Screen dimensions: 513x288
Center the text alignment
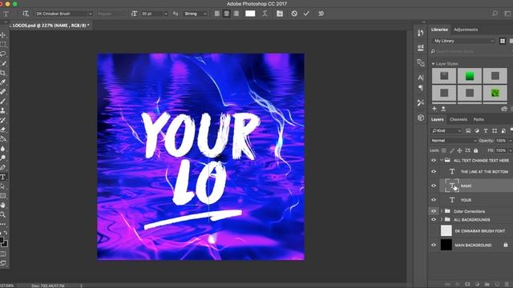[226, 14]
